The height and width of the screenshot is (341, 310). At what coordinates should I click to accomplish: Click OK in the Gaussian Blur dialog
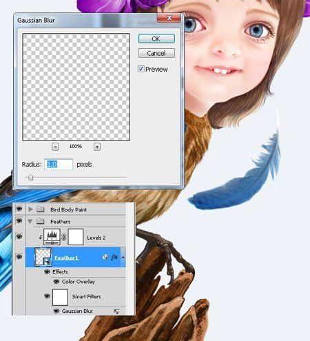point(156,39)
